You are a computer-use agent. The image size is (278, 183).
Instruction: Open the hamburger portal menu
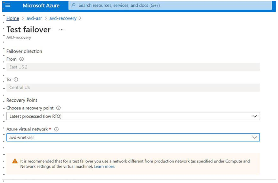(8, 5)
